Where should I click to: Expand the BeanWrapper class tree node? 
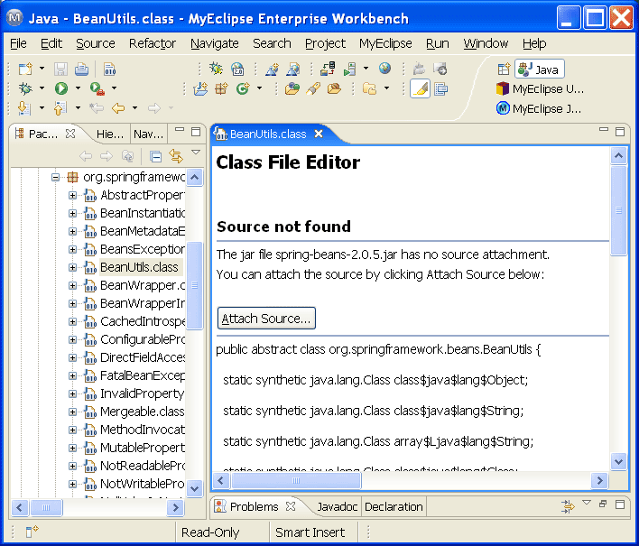(73, 285)
